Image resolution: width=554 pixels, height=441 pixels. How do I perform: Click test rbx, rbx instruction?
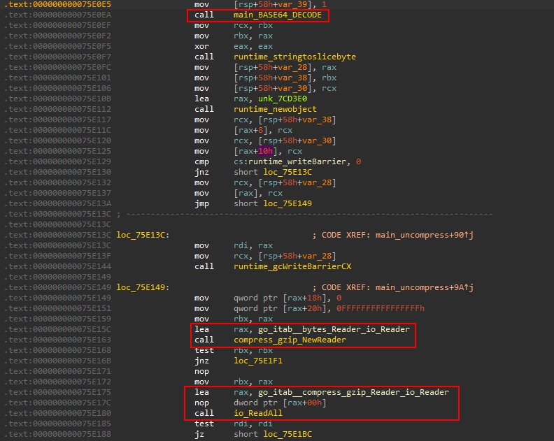pos(234,350)
